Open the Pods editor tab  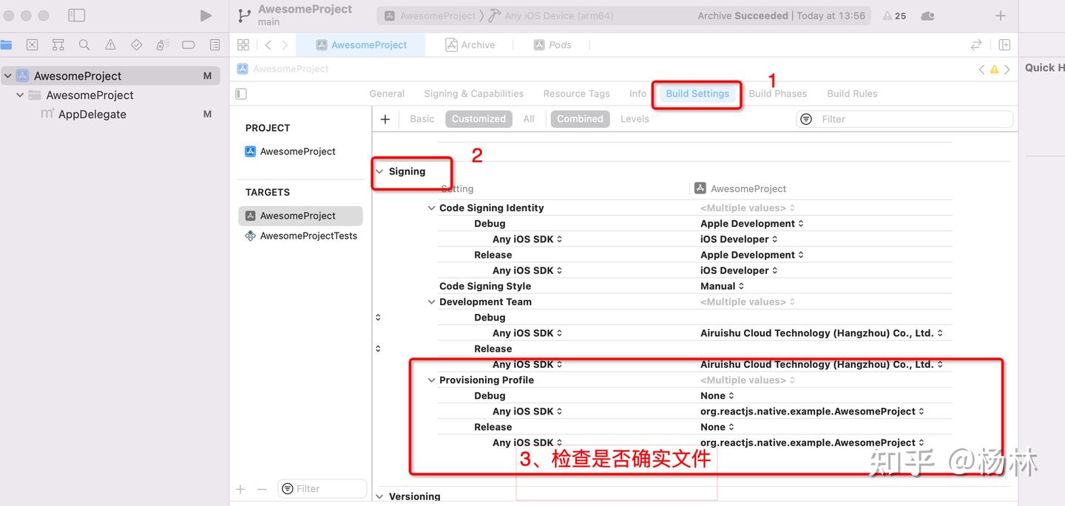click(552, 45)
